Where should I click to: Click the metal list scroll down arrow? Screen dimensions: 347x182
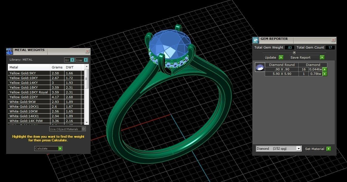(87, 123)
